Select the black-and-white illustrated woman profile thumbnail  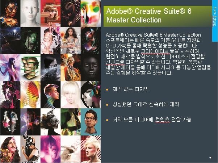[91, 95]
